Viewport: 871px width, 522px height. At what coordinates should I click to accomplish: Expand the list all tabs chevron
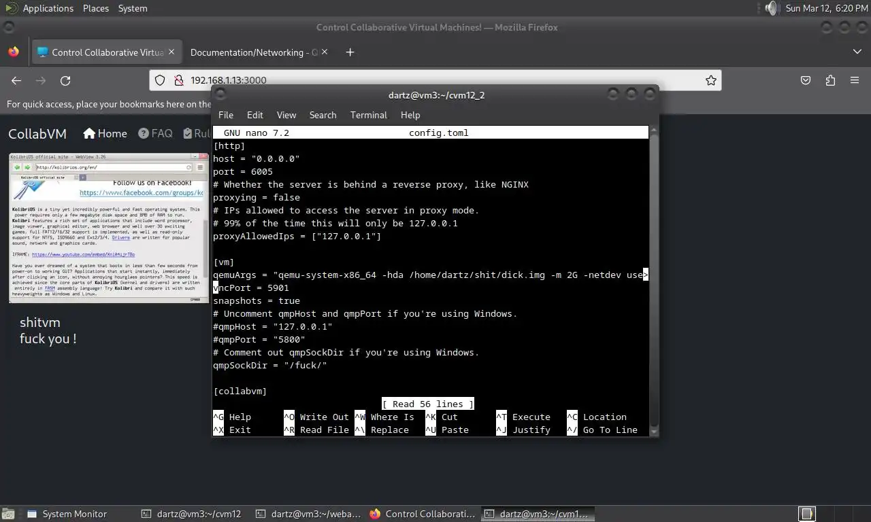coord(857,52)
